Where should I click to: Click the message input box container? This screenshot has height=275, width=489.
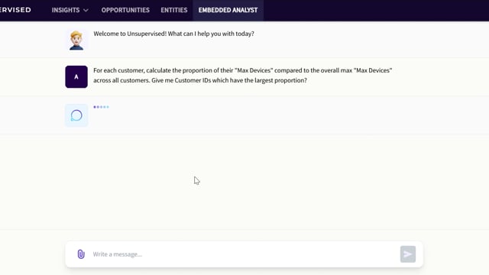(244, 254)
